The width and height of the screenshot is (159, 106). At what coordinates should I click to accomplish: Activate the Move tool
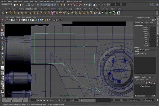(2, 34)
